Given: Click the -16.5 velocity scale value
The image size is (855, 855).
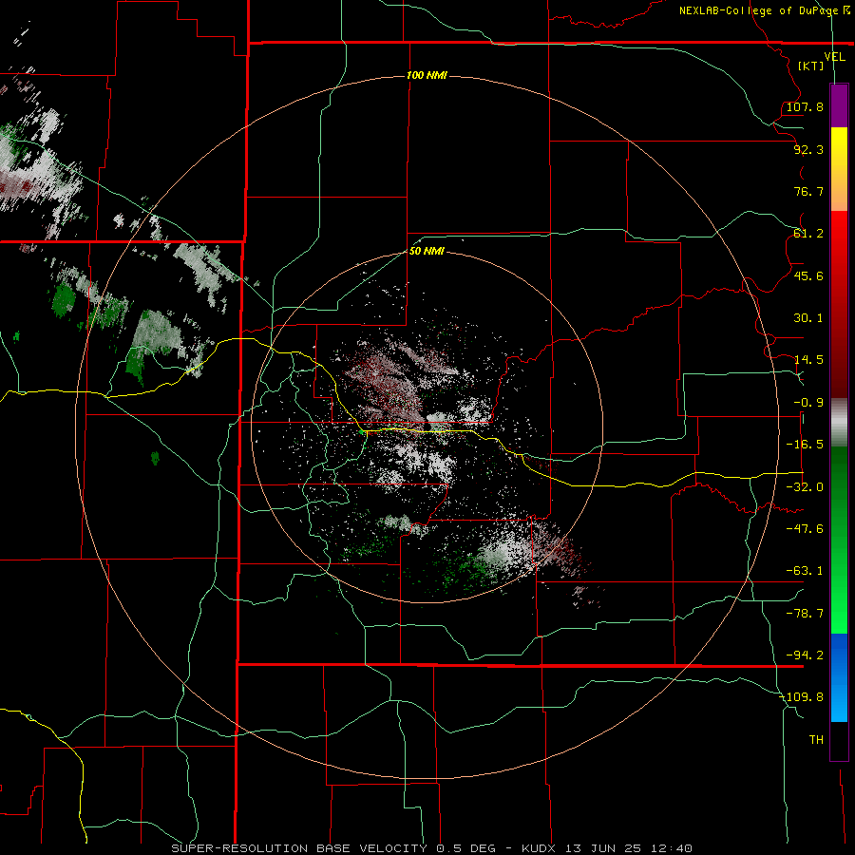Looking at the screenshot, I should pos(805,445).
